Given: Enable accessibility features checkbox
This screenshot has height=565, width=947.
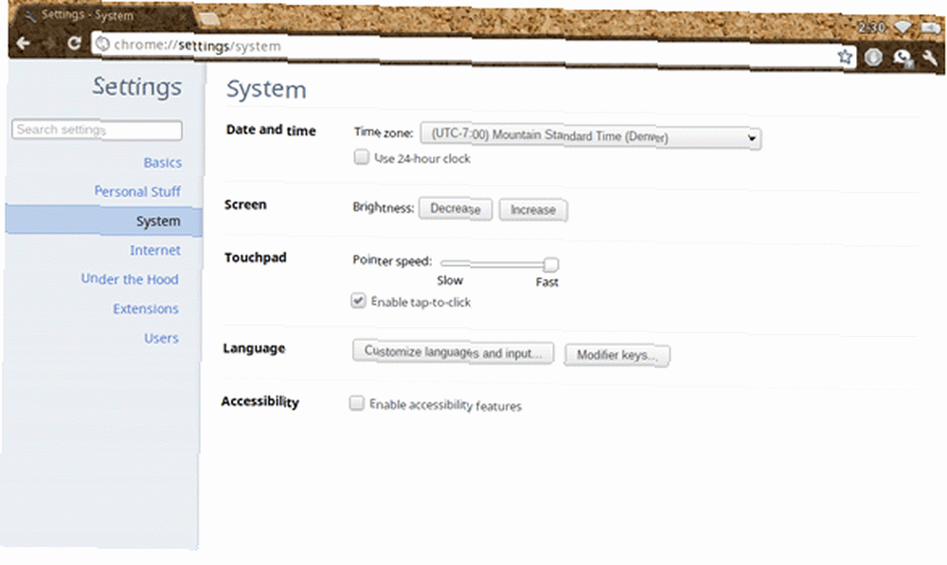Looking at the screenshot, I should pos(357,402).
